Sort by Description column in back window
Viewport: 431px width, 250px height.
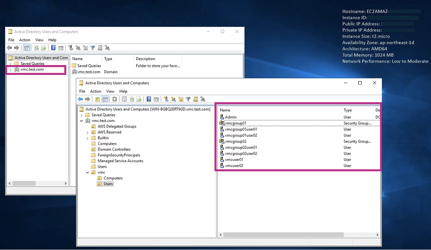click(158, 59)
